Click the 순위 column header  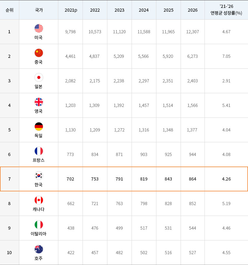point(9,10)
